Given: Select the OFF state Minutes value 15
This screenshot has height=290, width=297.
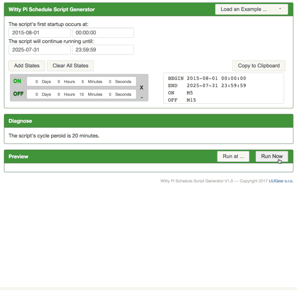Looking at the screenshot, I should coord(82,95).
